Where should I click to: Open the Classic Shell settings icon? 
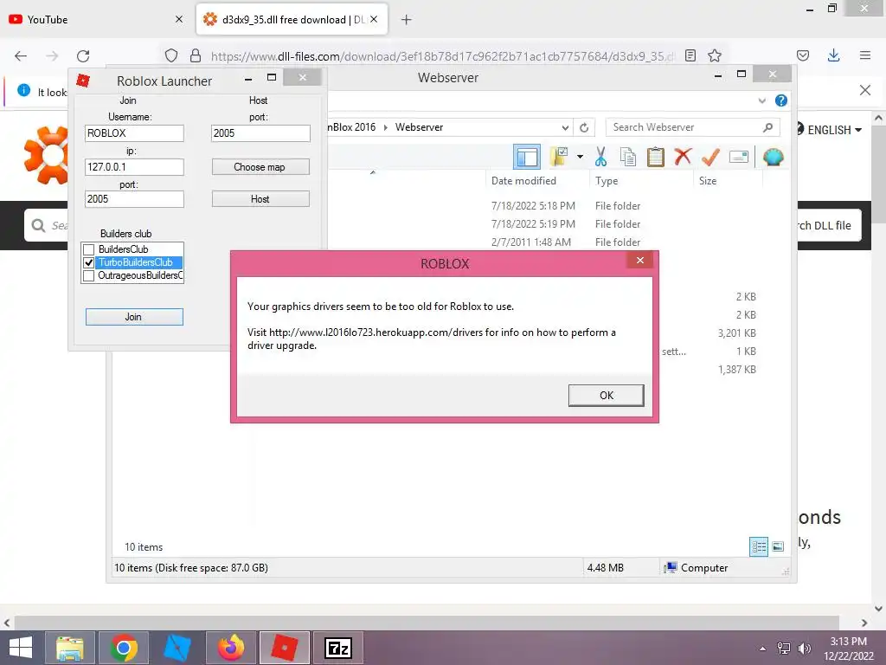(x=773, y=157)
